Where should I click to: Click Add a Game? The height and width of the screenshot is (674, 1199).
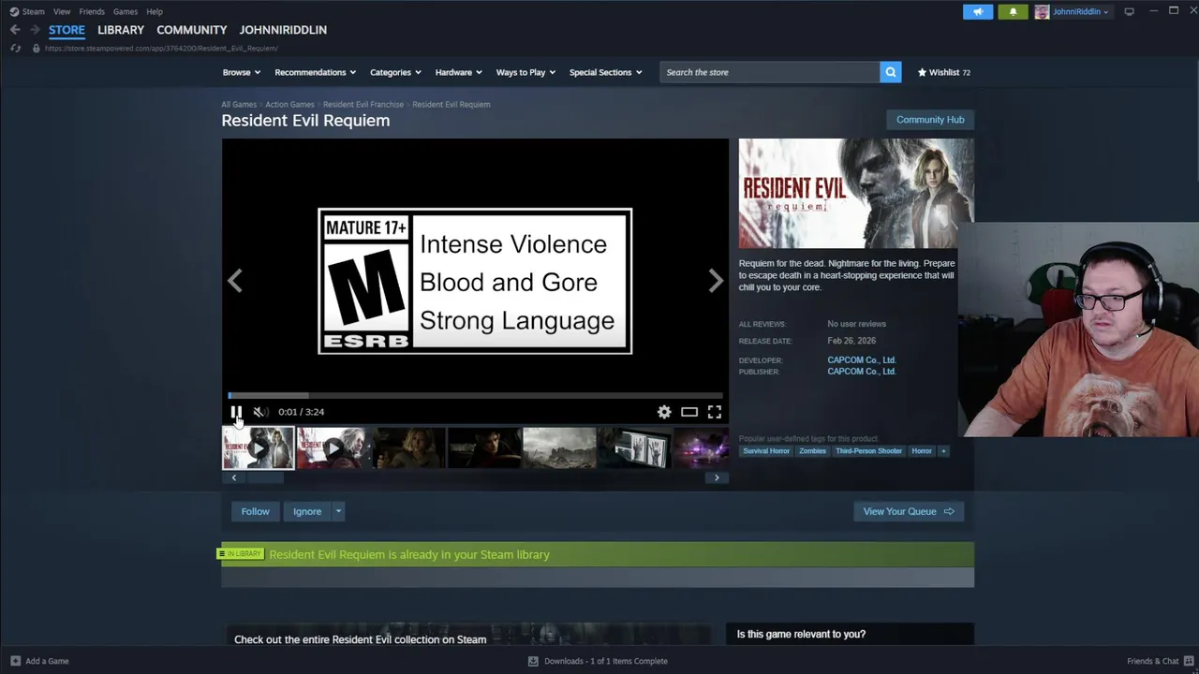[39, 661]
